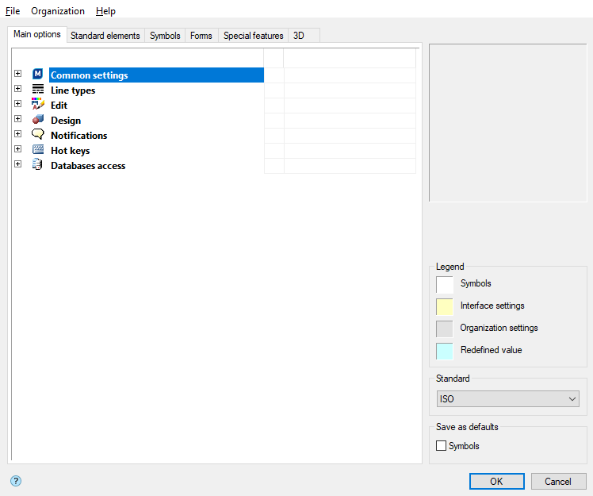The width and height of the screenshot is (593, 496).
Task: Open the Help menu
Action: (105, 11)
